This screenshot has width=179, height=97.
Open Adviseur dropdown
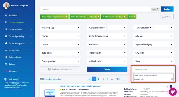153,36
